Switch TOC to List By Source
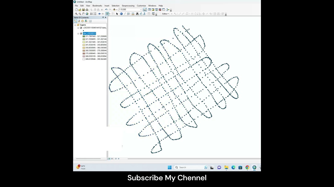Screen dimensions: 334x187 pos(79,21)
